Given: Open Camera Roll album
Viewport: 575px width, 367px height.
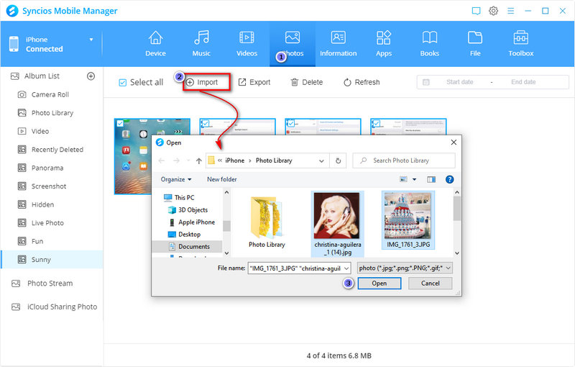Looking at the screenshot, I should (50, 95).
